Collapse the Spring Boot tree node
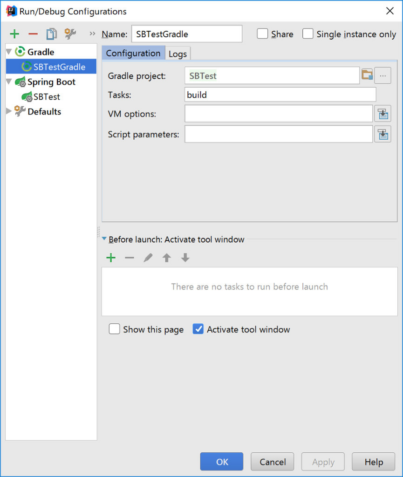 9,82
